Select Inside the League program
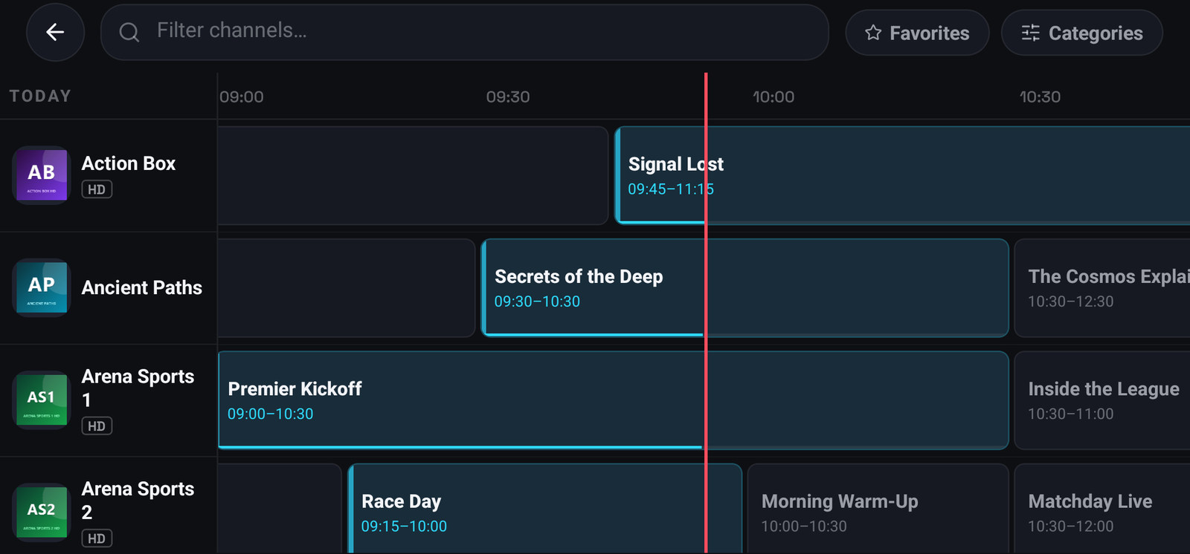 tap(1102, 400)
